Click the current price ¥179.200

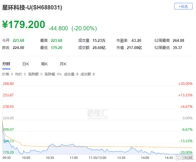click(x=24, y=24)
